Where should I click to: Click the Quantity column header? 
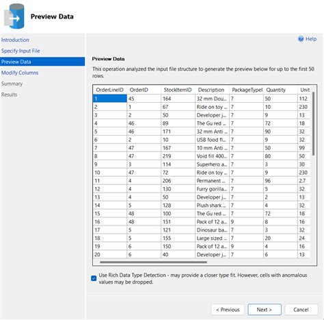point(280,90)
